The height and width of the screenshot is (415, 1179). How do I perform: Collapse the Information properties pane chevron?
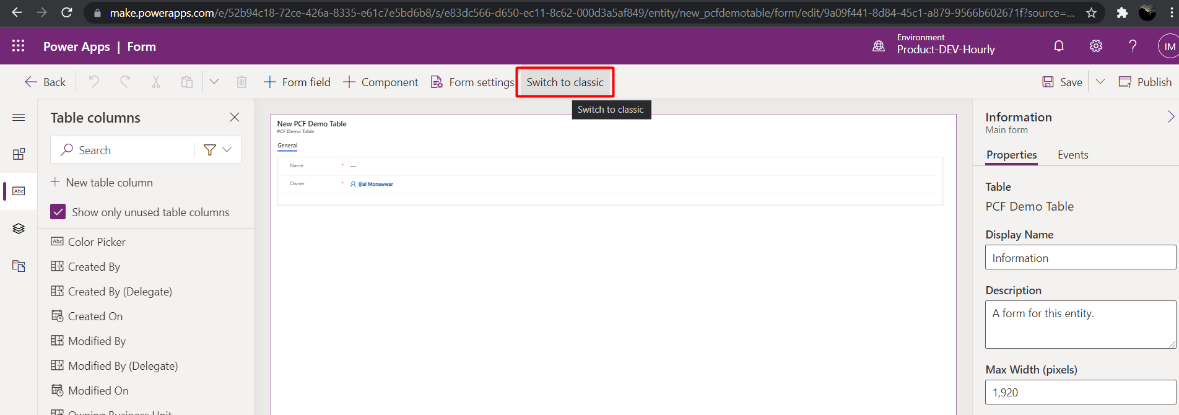(1170, 117)
